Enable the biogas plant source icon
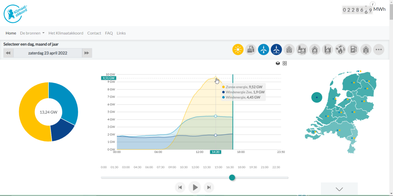 (x=251, y=50)
